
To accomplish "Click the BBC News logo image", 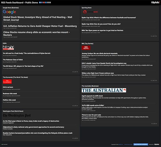I will coord(86,48).
